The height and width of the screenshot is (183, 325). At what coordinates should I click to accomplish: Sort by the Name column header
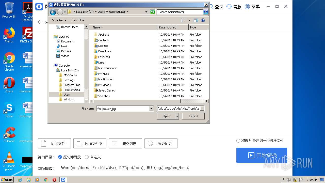pyautogui.click(x=124, y=27)
